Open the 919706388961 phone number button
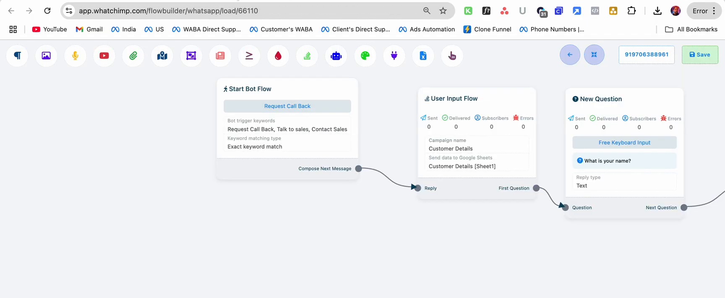725x298 pixels. point(647,55)
